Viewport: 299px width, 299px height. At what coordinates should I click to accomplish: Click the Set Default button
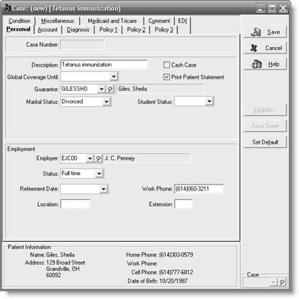(x=265, y=142)
